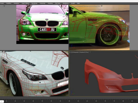Open the Rendering menu
This screenshot has height=103, width=138.
pos(34,3)
